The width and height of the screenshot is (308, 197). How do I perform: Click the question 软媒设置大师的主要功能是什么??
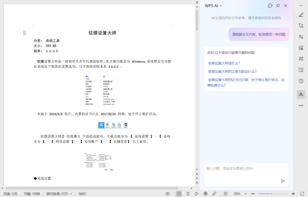(232, 71)
